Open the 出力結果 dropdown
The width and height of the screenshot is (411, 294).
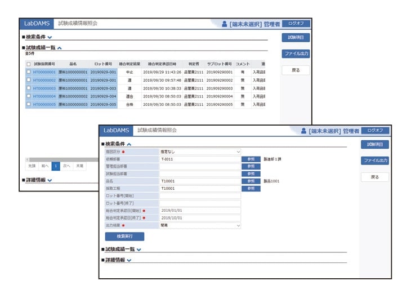[x=200, y=225]
